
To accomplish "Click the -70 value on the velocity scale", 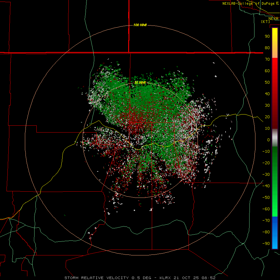I will [x=266, y=221].
